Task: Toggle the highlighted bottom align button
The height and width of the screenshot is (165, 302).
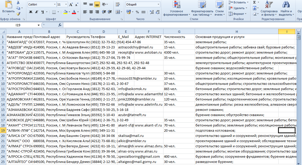Action: (x=97, y=5)
